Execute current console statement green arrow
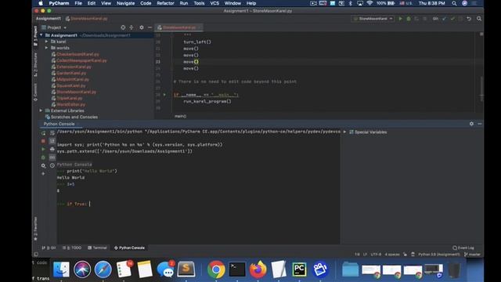This screenshot has width=501, height=282. [43, 150]
